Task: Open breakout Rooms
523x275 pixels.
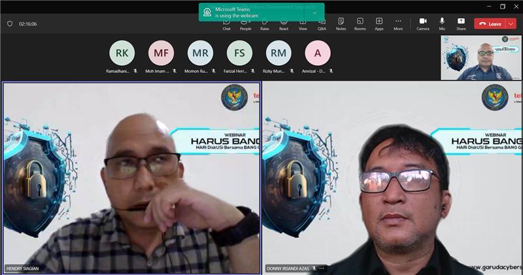Action: [360, 24]
